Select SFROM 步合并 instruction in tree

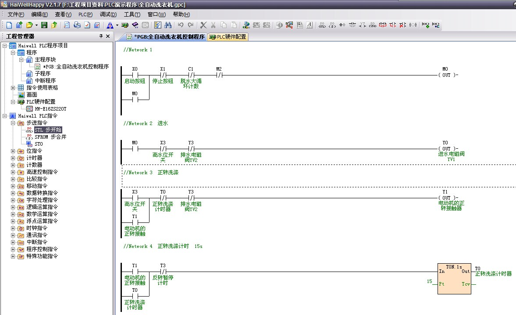click(50, 137)
